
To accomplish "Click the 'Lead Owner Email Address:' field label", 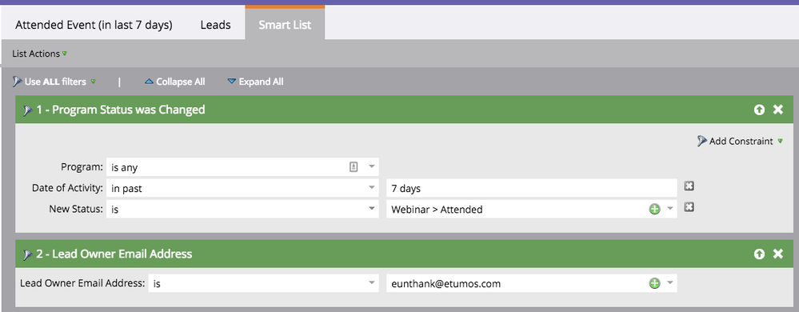I will [82, 283].
